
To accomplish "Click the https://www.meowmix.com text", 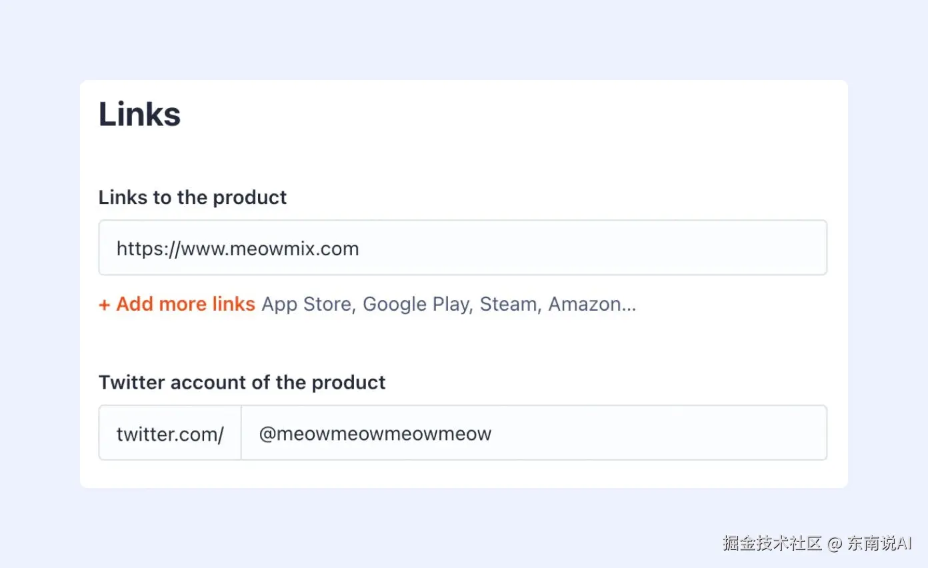I will pos(237,249).
